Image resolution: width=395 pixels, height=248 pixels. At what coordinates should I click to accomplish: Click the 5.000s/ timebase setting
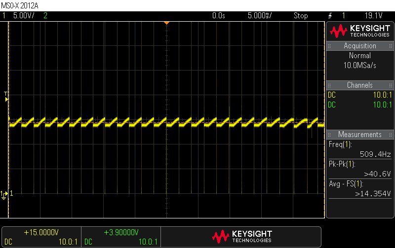[260, 16]
